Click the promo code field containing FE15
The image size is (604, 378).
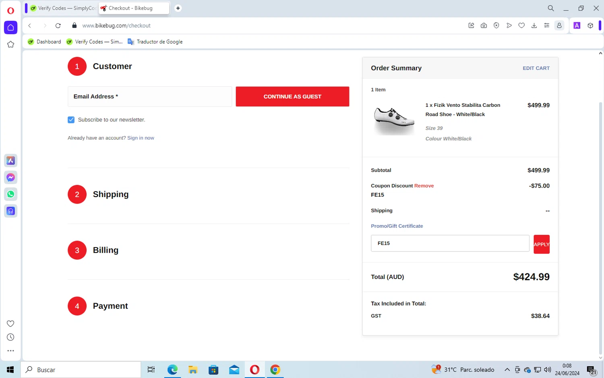pos(450,243)
